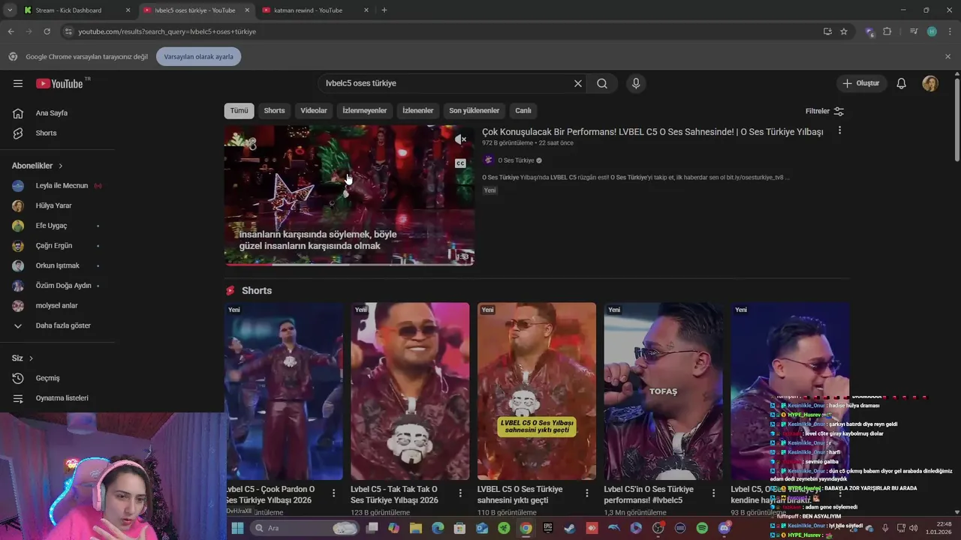Select the Shorts filter chip

click(274, 111)
